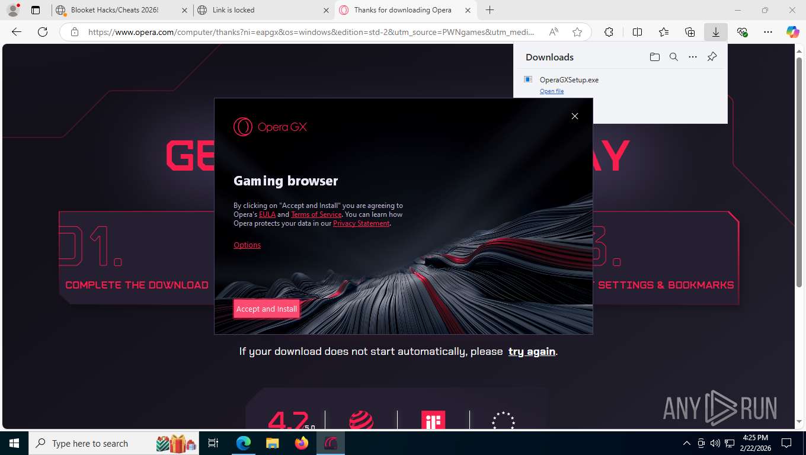Open Browser essentials heart icon
Viewport: 806px width, 455px height.
[x=742, y=32]
